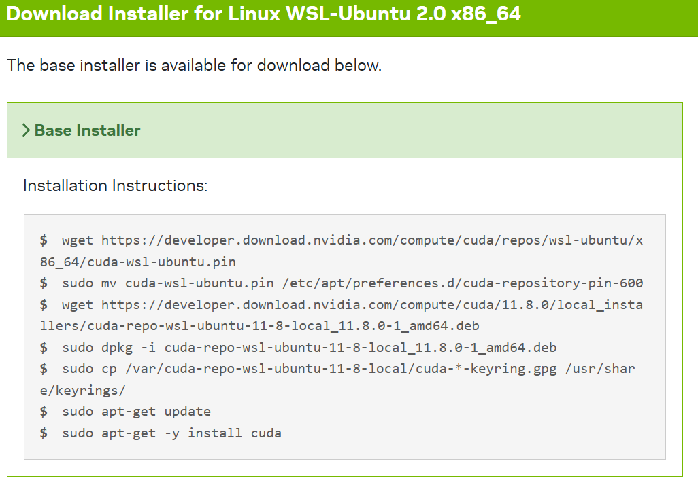Click the dollar prompt before the first wget

click(x=44, y=240)
